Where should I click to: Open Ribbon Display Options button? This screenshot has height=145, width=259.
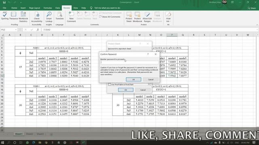(x=232, y=2)
